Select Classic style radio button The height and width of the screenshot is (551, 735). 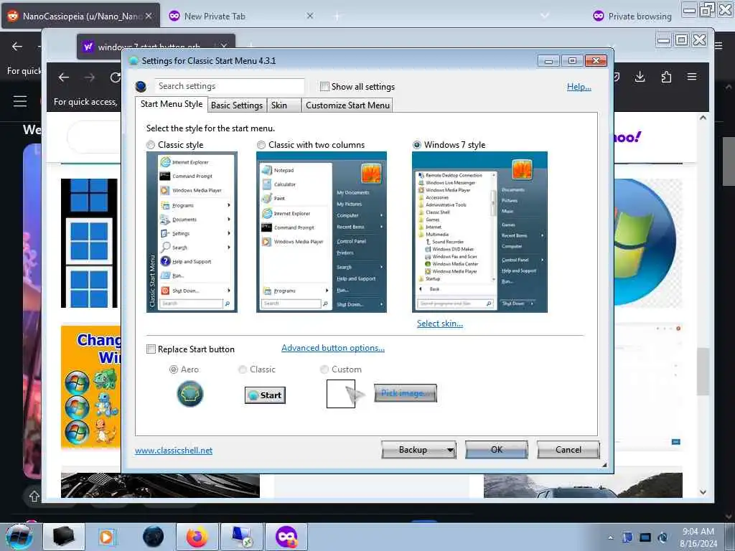pos(151,145)
